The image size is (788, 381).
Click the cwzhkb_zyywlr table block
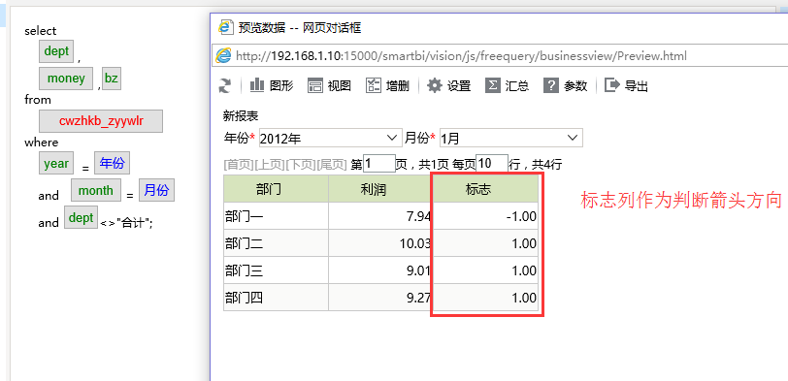coord(101,121)
